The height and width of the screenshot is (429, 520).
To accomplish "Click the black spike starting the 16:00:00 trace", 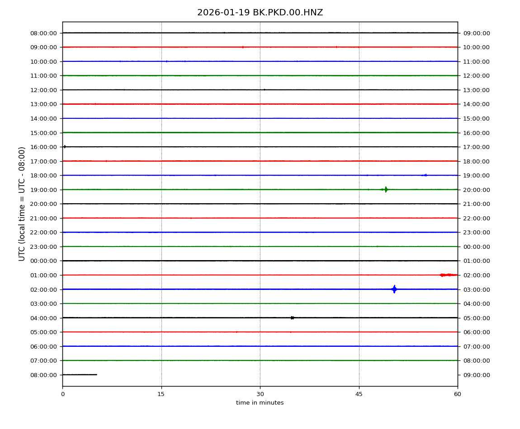I will click(x=65, y=147).
